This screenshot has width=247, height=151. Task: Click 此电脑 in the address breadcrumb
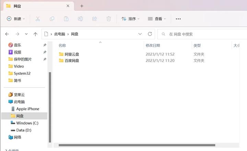[x=60, y=34]
